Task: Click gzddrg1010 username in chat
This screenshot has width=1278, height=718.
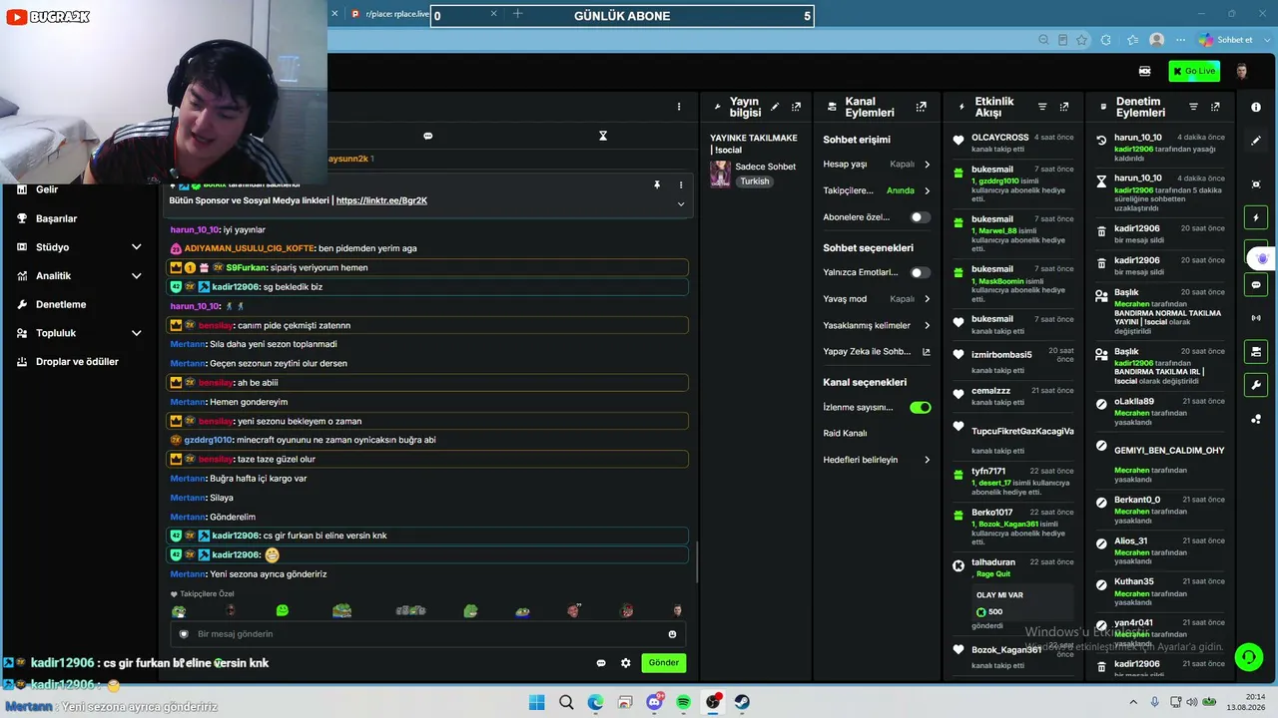Action: click(x=208, y=440)
